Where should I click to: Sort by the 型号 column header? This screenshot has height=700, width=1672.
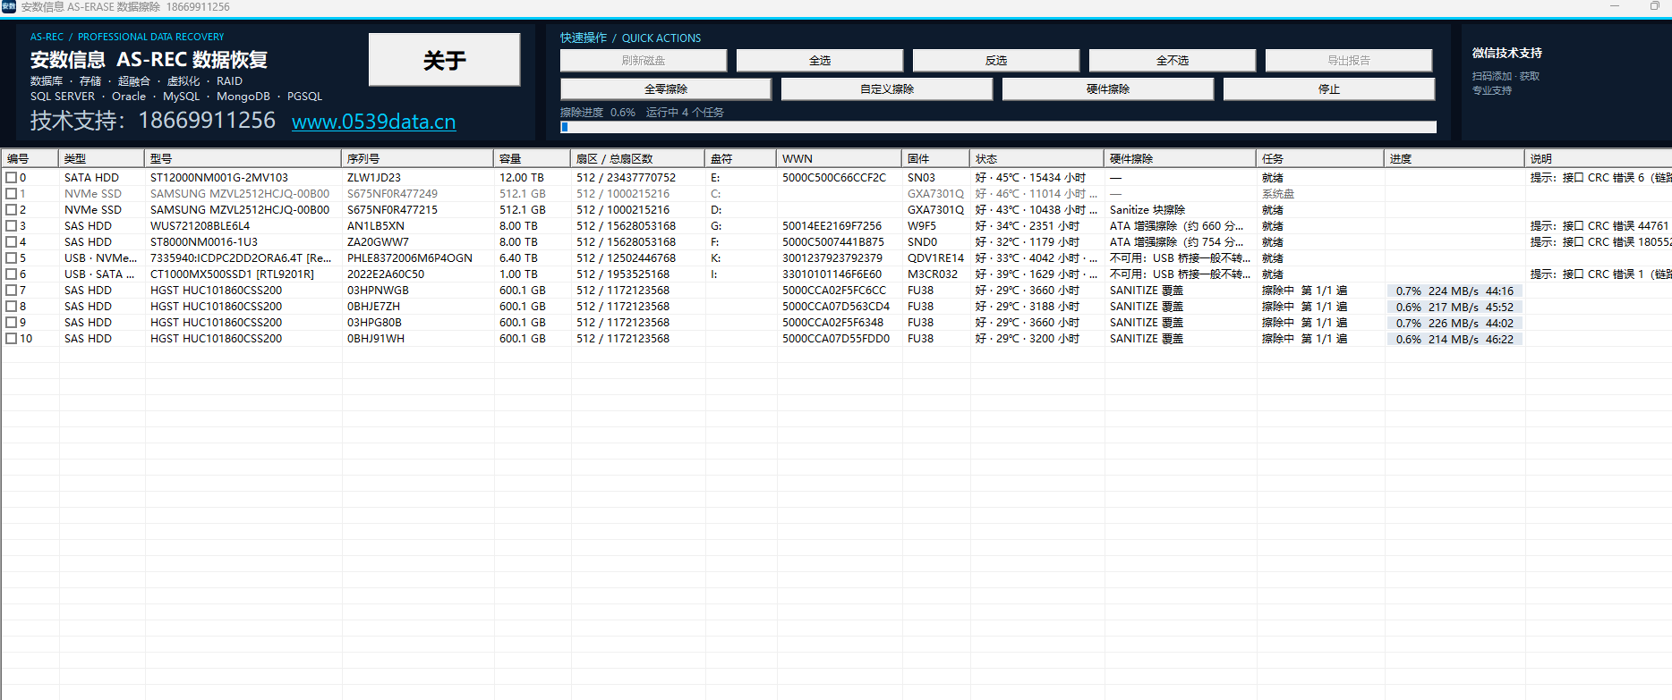tap(243, 158)
